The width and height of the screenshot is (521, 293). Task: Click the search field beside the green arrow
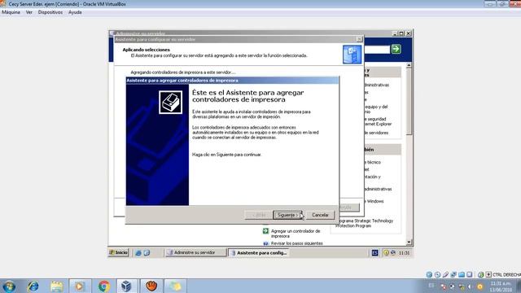pyautogui.click(x=377, y=50)
